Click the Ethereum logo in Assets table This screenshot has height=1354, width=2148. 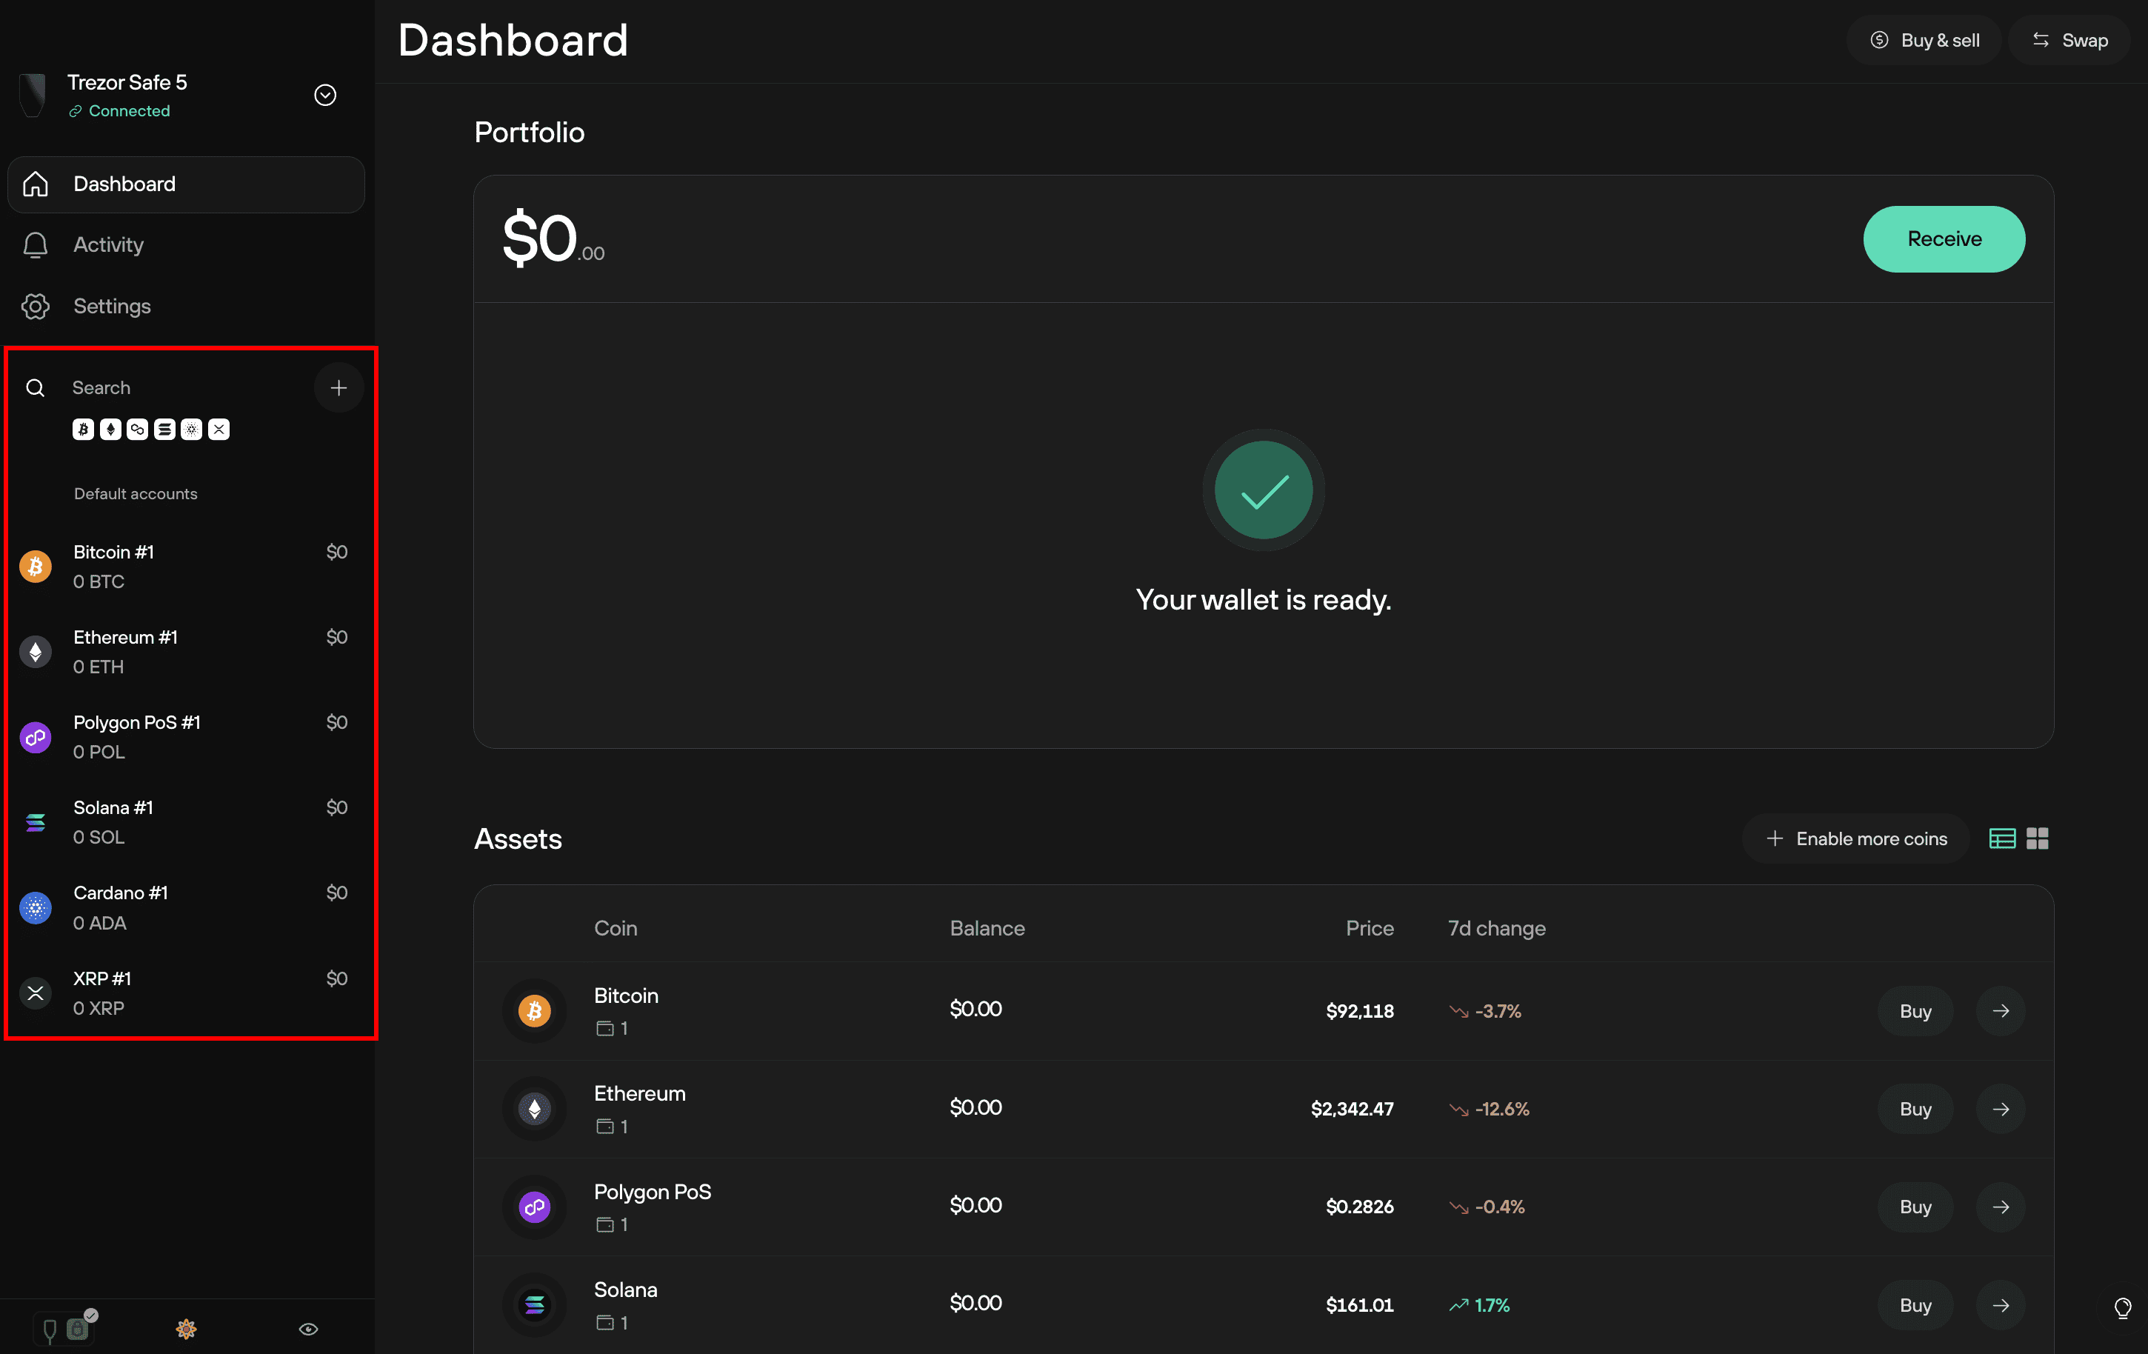[534, 1109]
